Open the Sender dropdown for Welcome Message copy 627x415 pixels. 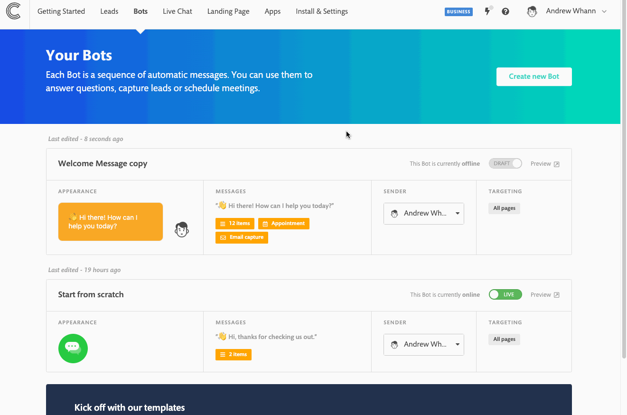point(423,213)
